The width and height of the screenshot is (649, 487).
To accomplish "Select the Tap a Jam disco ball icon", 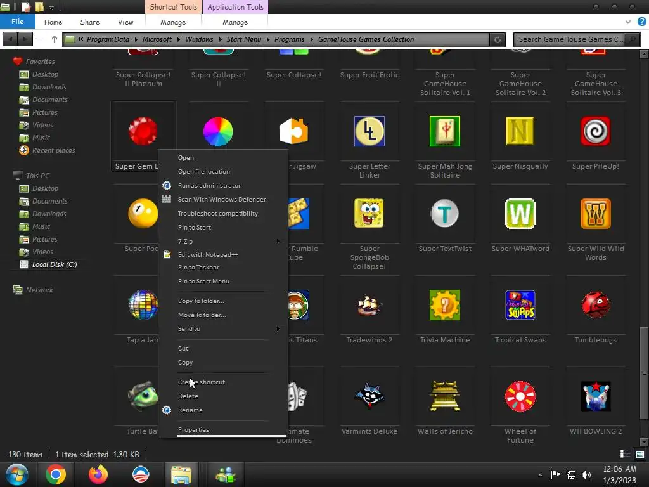I will [143, 305].
